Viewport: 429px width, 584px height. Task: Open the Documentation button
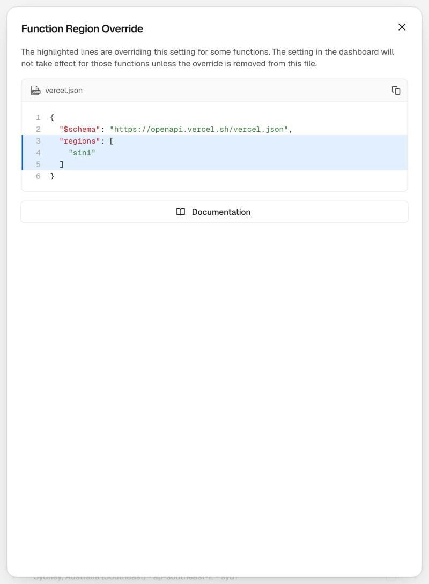coord(214,212)
